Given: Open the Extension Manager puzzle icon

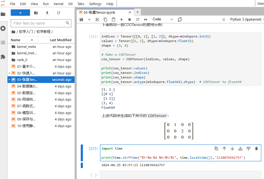Looking at the screenshot, I should point(3,56).
